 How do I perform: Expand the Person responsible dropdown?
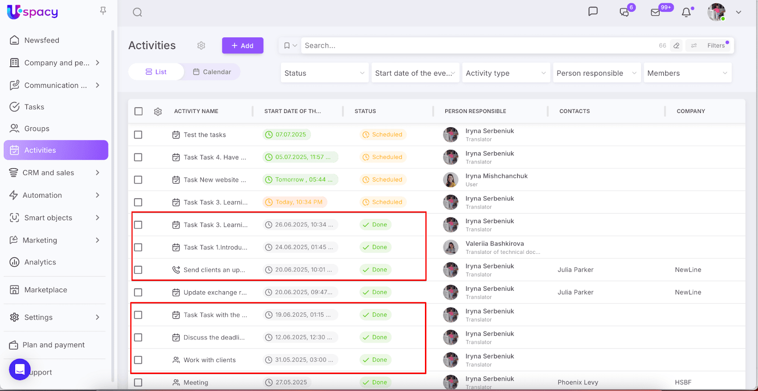click(596, 73)
